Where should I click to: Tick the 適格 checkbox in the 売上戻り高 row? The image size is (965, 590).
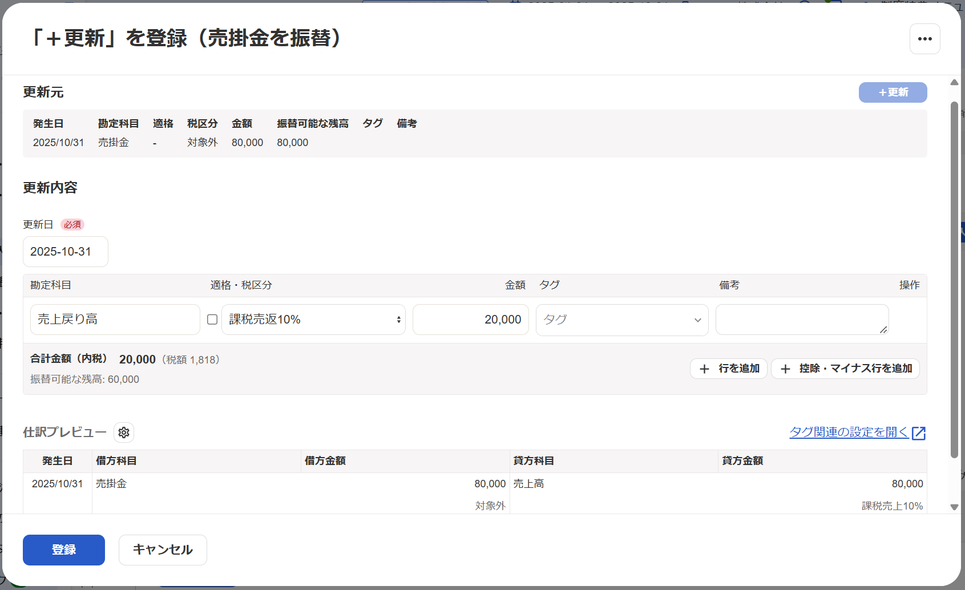coord(212,320)
